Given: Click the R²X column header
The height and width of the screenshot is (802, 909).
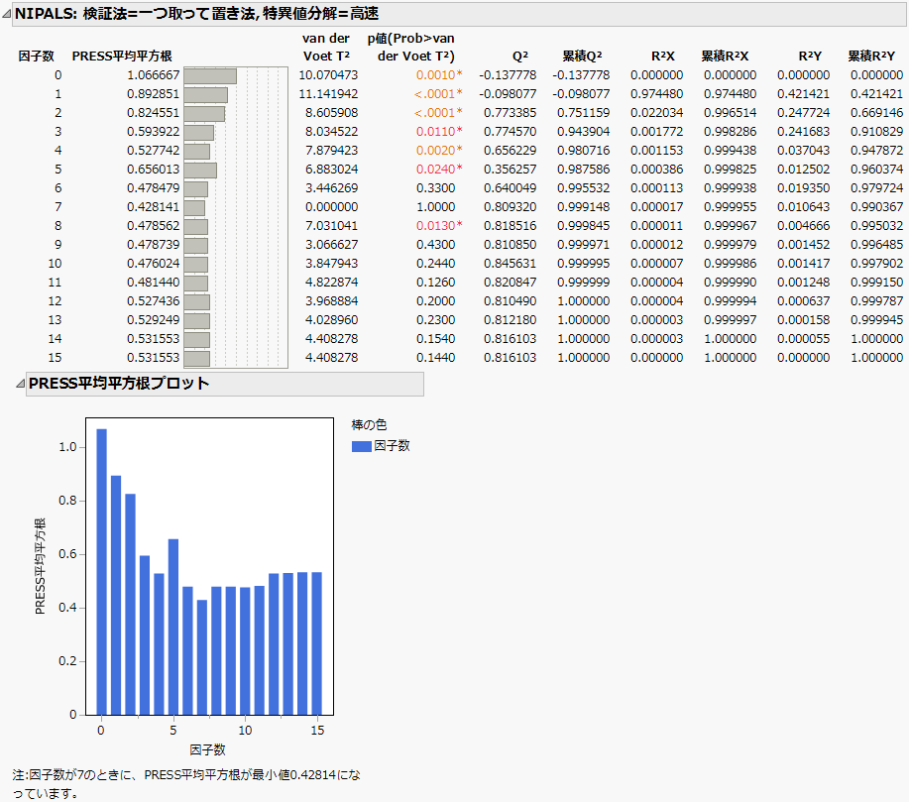Looking at the screenshot, I should 662,57.
